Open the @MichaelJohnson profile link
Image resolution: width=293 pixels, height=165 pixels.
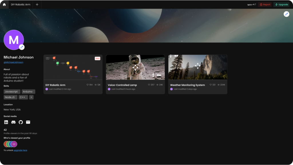(13, 62)
